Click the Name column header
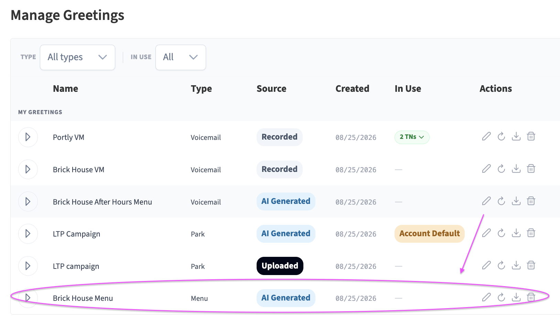560x317 pixels. coord(65,89)
